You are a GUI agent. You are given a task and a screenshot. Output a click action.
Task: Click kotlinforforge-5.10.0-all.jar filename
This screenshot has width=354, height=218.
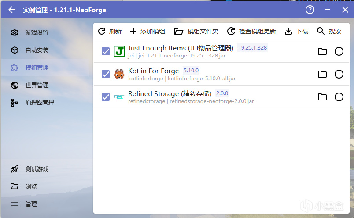202,79
